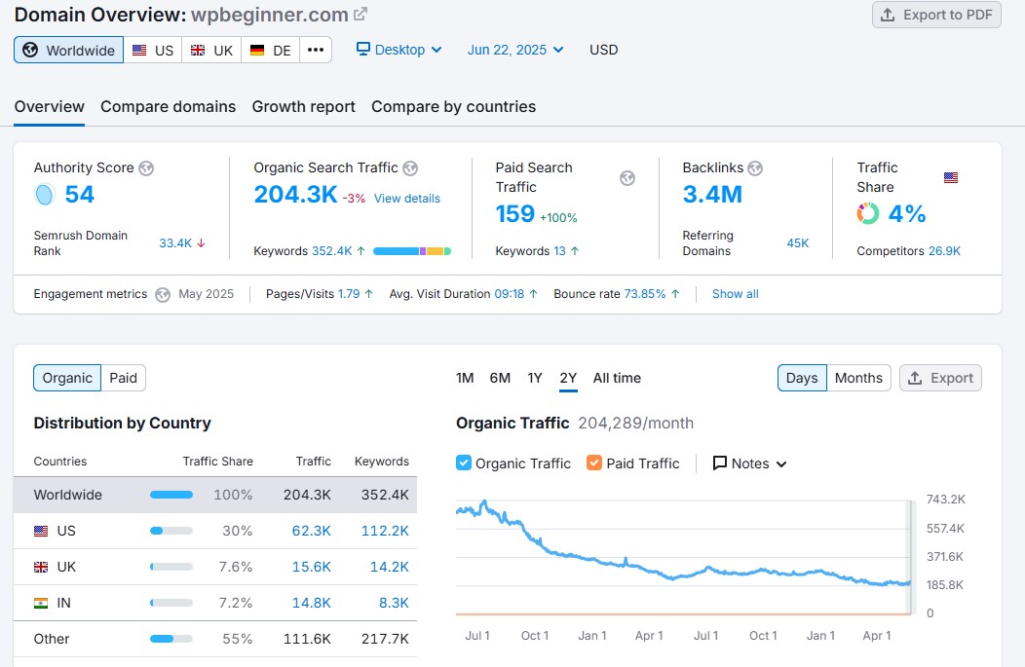Set chart range to 6M
The height and width of the screenshot is (667, 1025).
pos(500,378)
